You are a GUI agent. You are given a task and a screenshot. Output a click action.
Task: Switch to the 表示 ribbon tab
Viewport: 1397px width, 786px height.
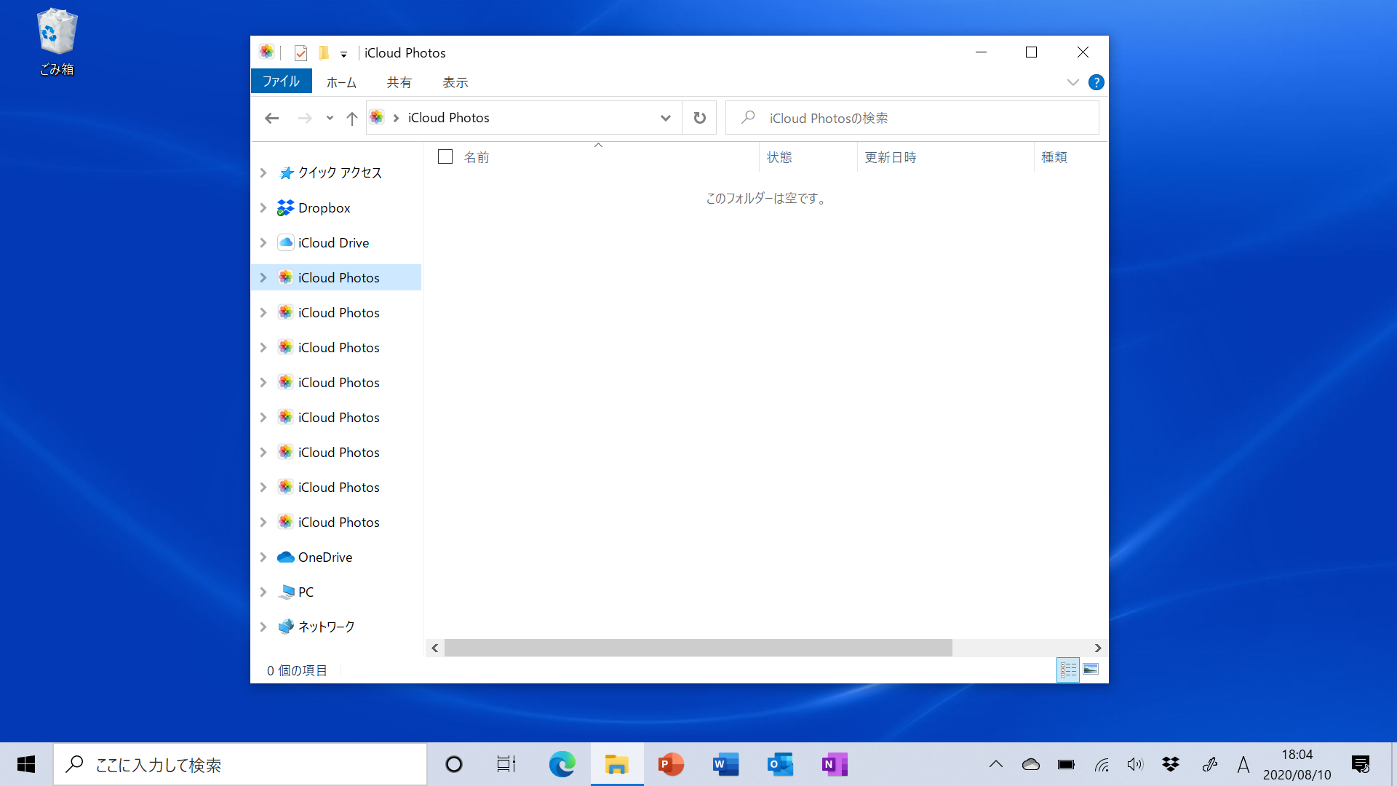tap(455, 82)
